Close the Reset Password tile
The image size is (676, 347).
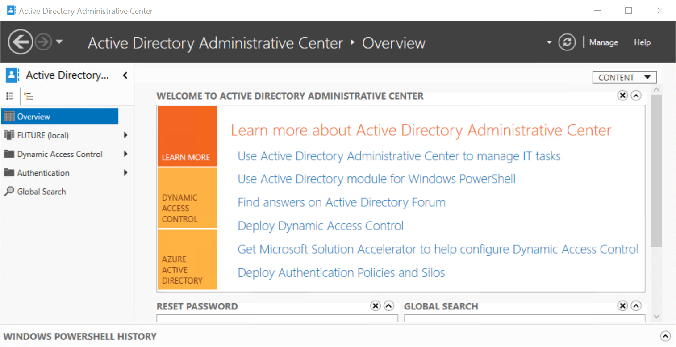point(376,306)
